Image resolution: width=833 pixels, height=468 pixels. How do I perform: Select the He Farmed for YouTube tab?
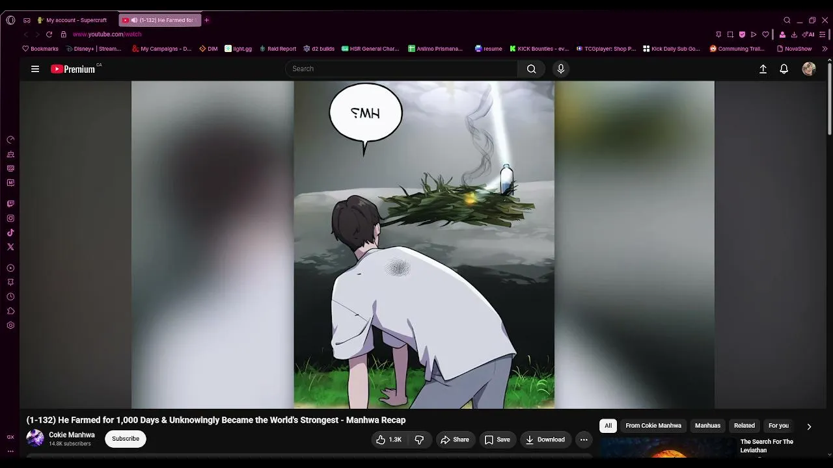(160, 20)
